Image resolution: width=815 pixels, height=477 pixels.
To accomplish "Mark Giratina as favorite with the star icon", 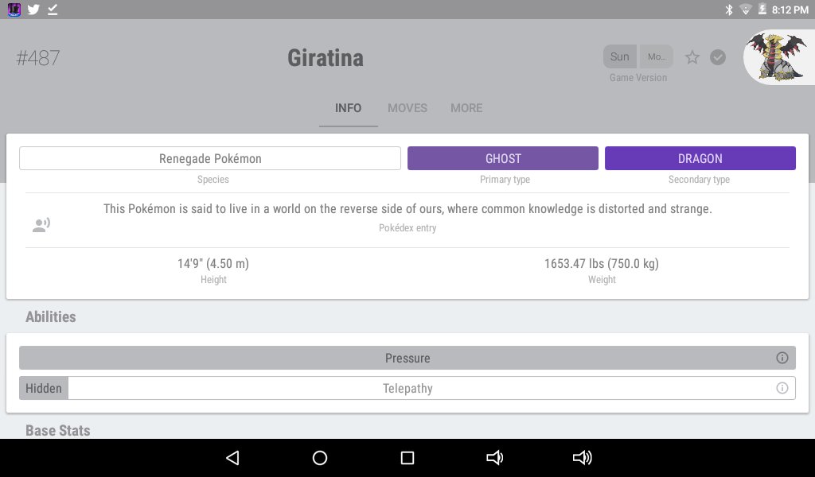I will [692, 57].
